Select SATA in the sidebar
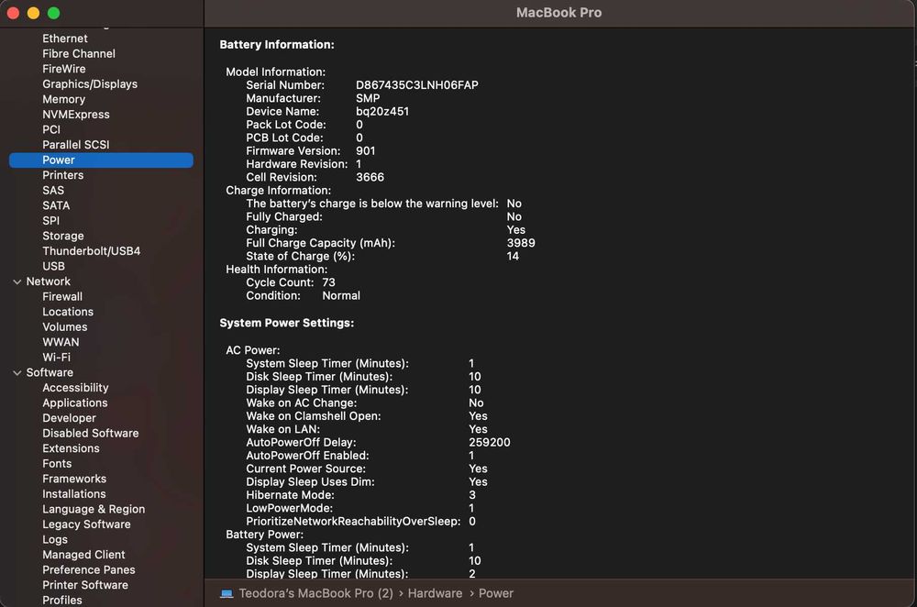Screen dimensions: 917x607 [56, 205]
